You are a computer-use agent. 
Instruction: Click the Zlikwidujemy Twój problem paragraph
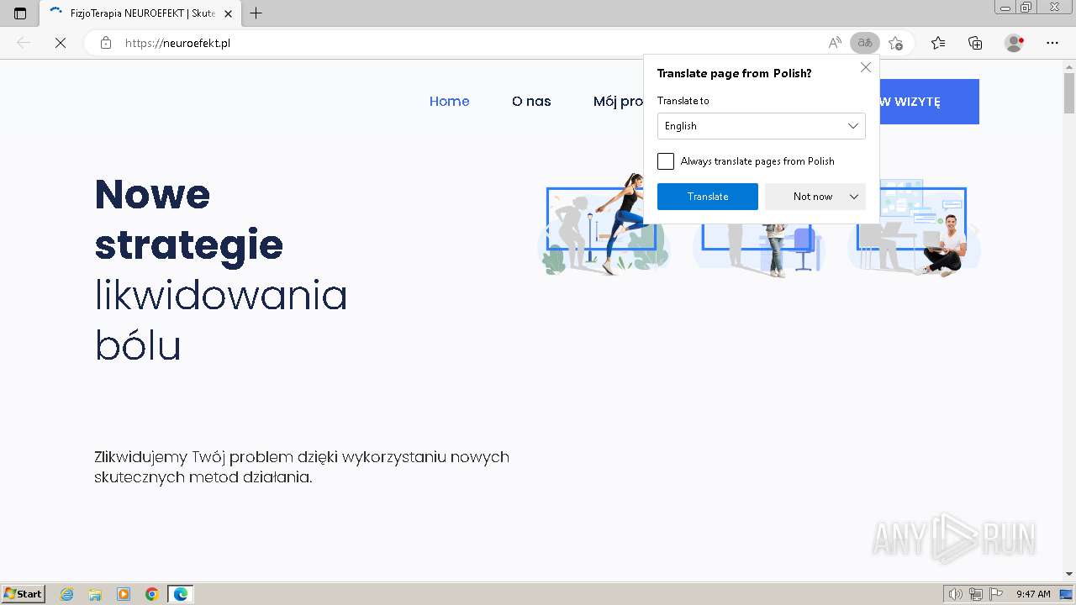[x=302, y=467]
